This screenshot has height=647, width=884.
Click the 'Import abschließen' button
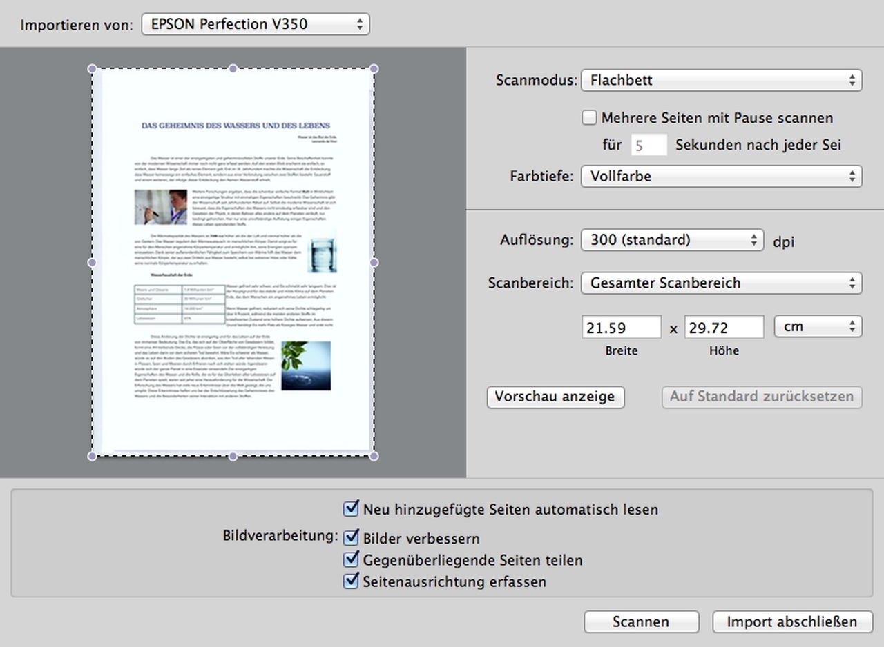[792, 621]
